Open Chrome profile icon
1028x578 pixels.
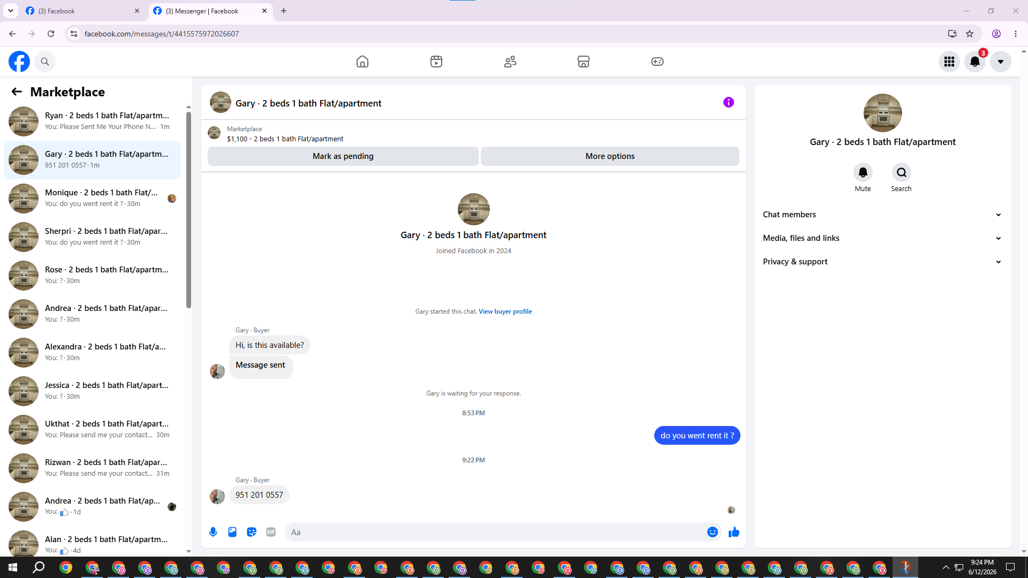click(996, 34)
